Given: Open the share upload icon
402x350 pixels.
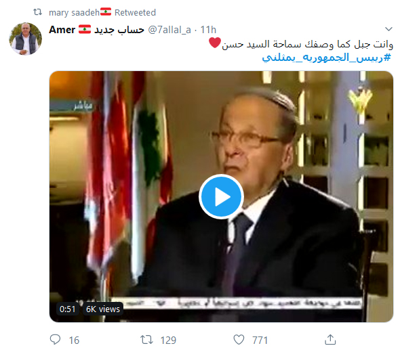Looking at the screenshot, I should [330, 339].
